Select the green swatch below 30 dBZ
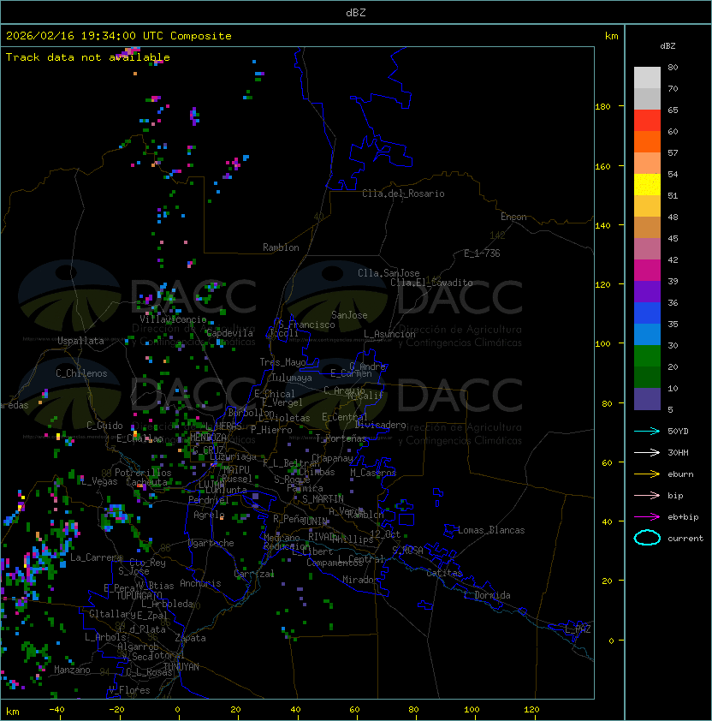712x721 pixels. click(x=647, y=355)
